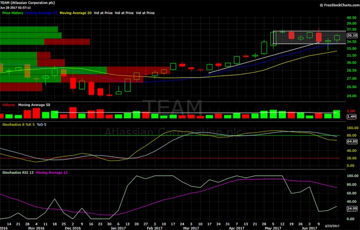Viewport: 360px width, 230px height.
Task: Click the date tick labeled 30
Action: click(x=109, y=224)
